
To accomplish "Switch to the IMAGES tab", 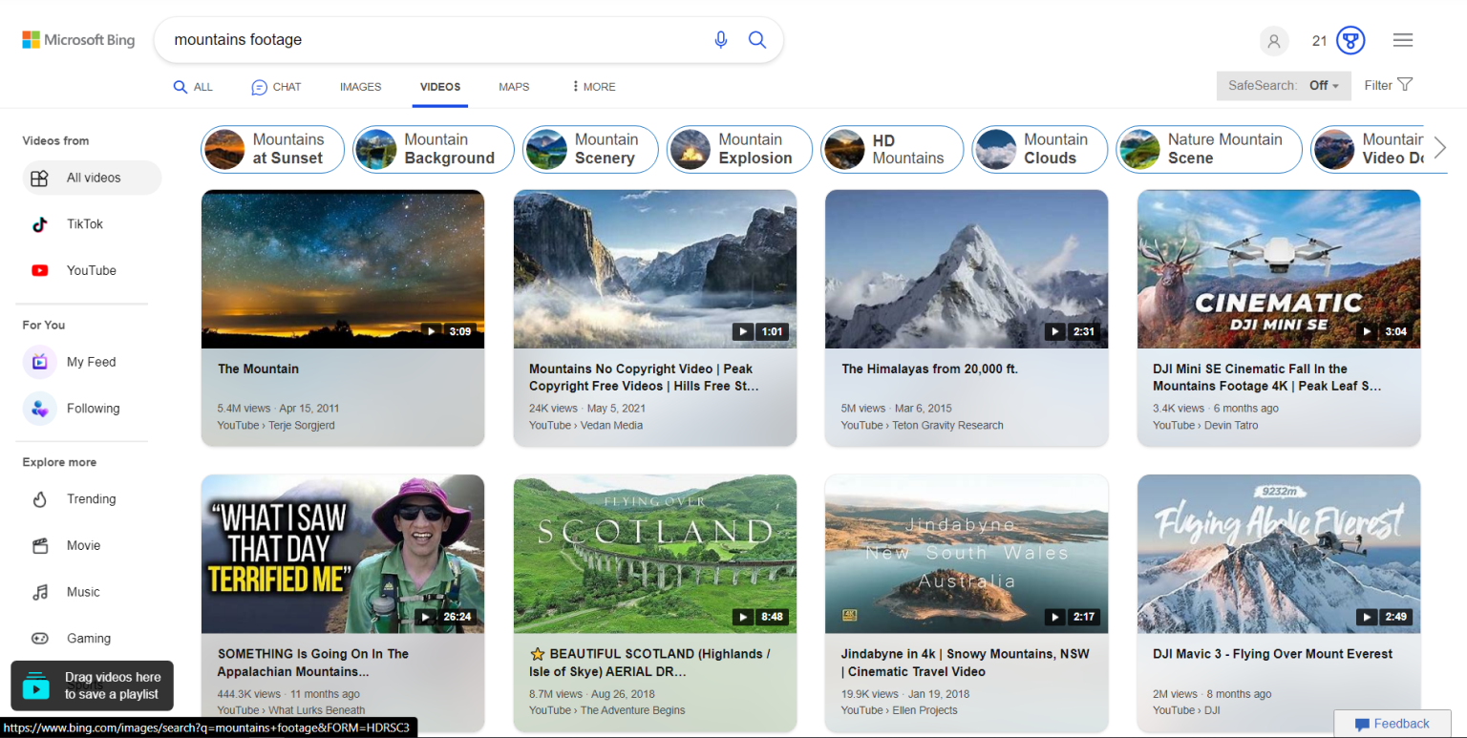I will 360,86.
